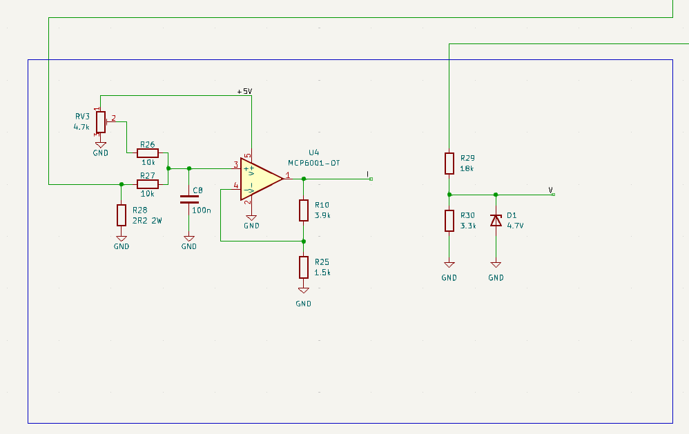
Task: Select the U4 op-amp symbol
Action: (x=260, y=179)
